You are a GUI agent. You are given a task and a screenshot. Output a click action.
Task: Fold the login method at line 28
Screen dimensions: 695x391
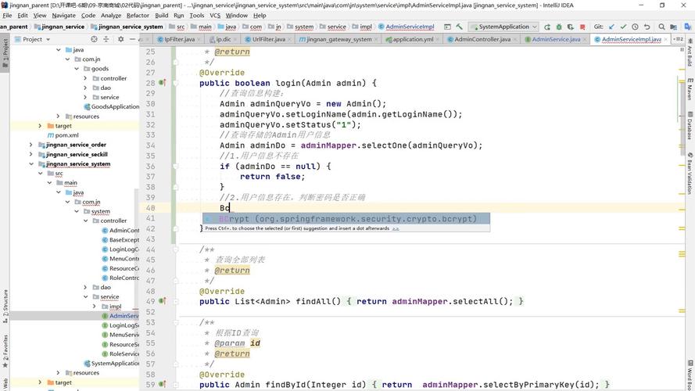[x=176, y=83]
